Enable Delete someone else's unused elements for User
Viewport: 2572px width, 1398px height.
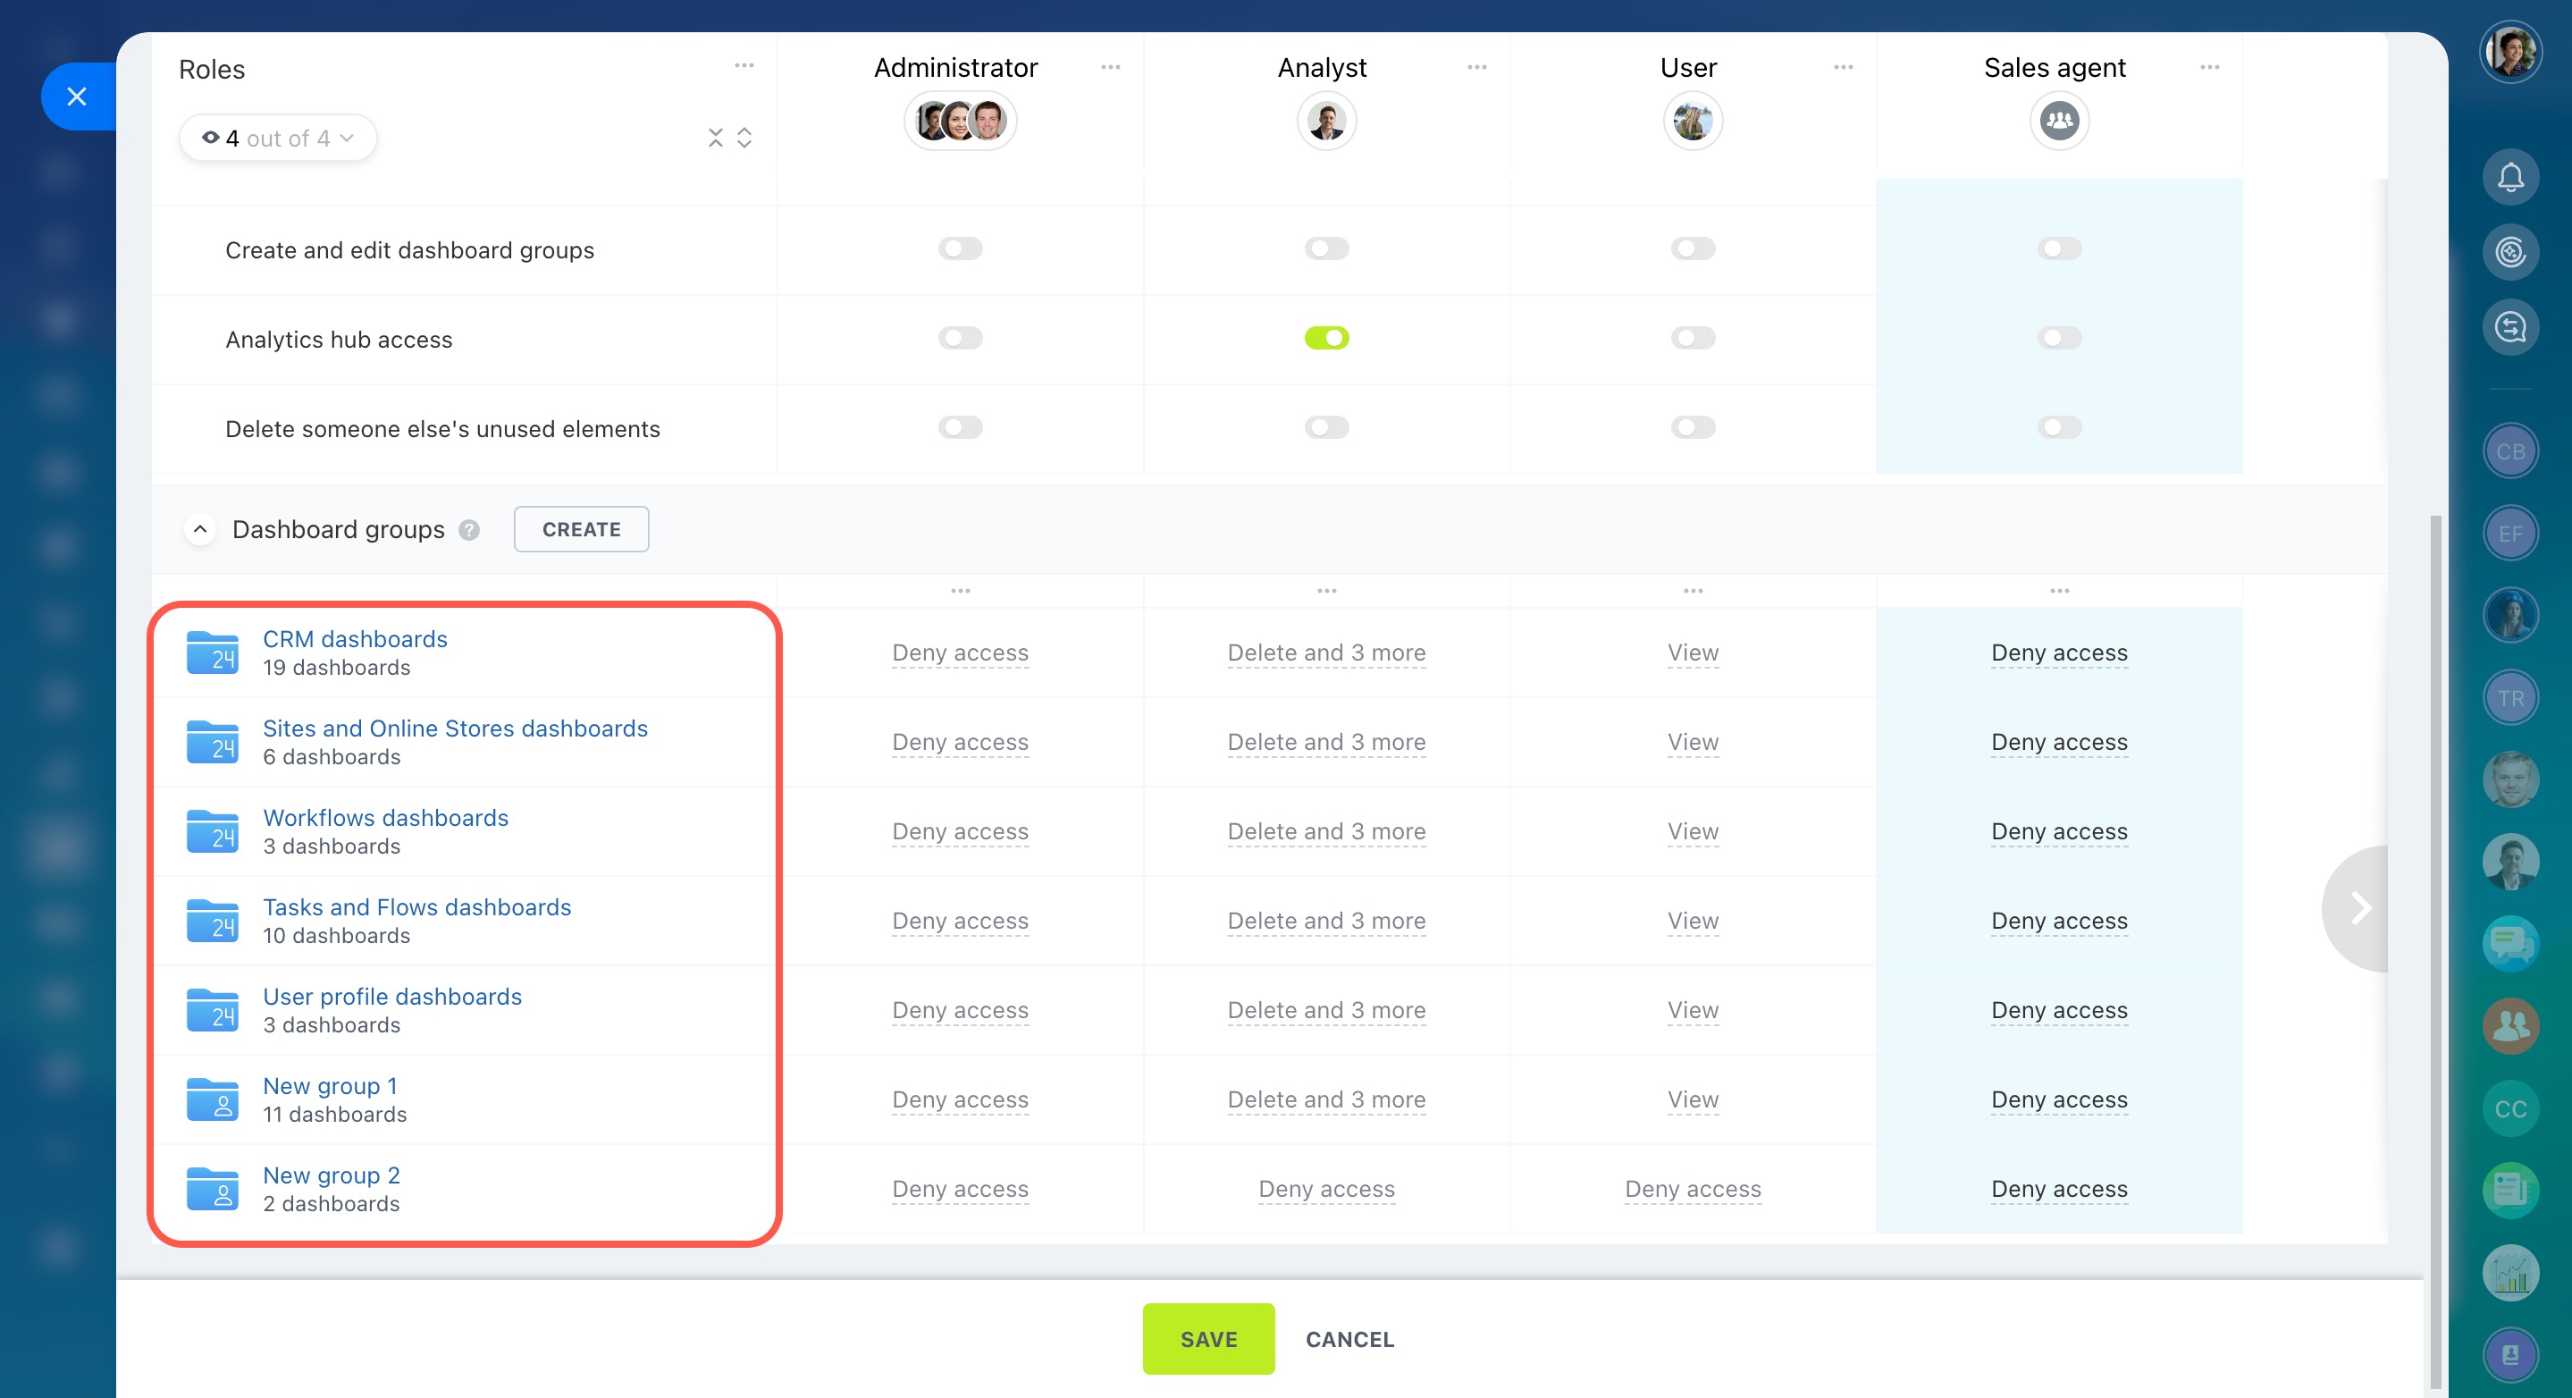point(1693,427)
